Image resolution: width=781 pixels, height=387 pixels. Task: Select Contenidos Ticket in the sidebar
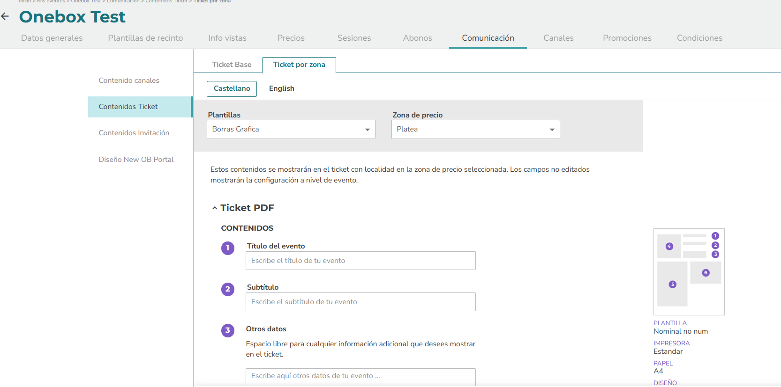140,107
